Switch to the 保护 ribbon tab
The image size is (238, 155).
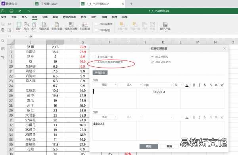(x=94, y=17)
